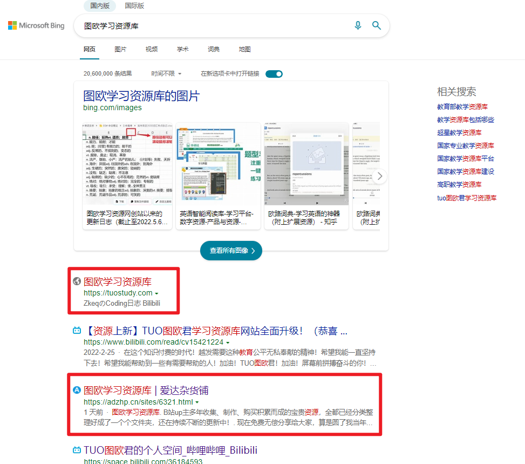Select the 图片 search tab
The image size is (525, 464).
[120, 49]
